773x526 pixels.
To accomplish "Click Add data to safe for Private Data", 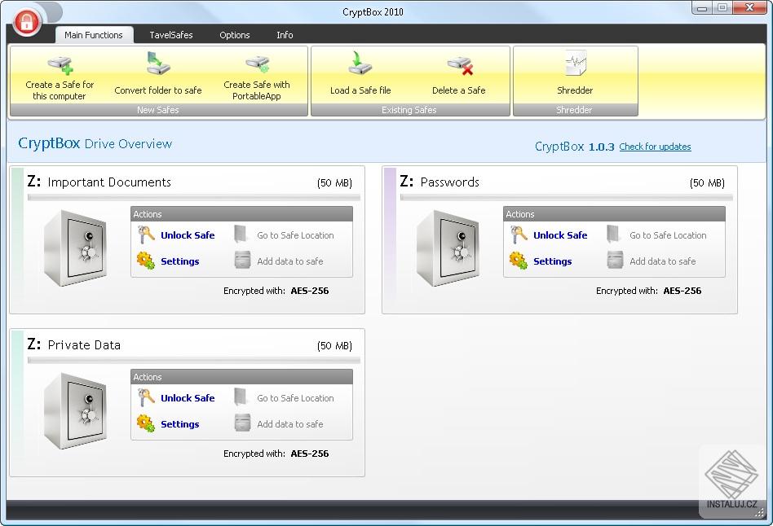I will coord(290,424).
